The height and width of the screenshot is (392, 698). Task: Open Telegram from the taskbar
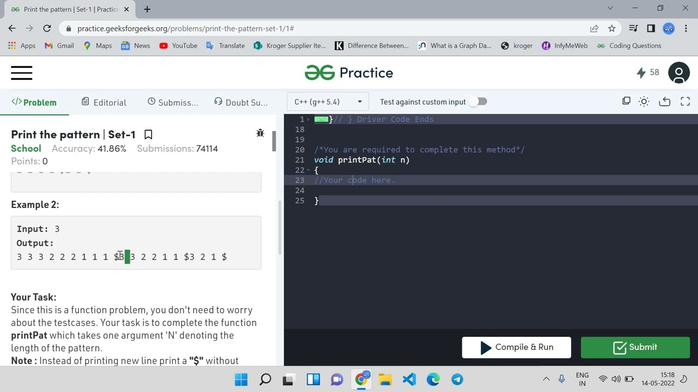pos(457,379)
